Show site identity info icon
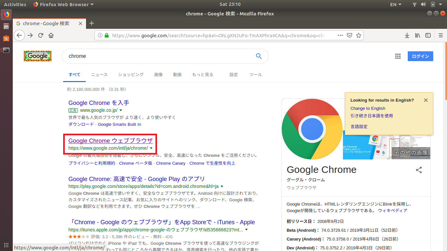 pos(100,35)
